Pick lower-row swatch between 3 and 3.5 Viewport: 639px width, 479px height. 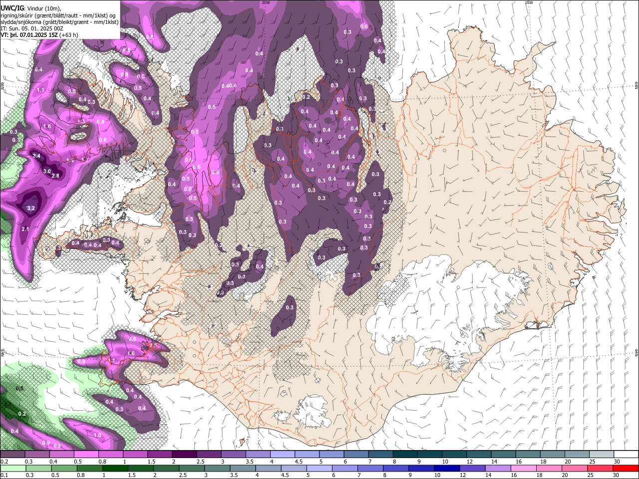[x=217, y=469]
